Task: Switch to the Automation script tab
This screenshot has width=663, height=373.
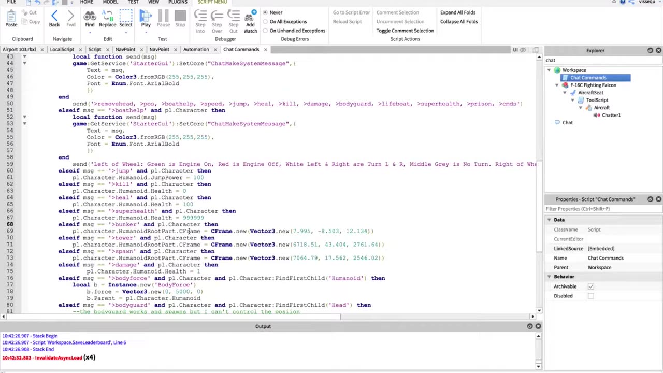Action: pos(196,50)
